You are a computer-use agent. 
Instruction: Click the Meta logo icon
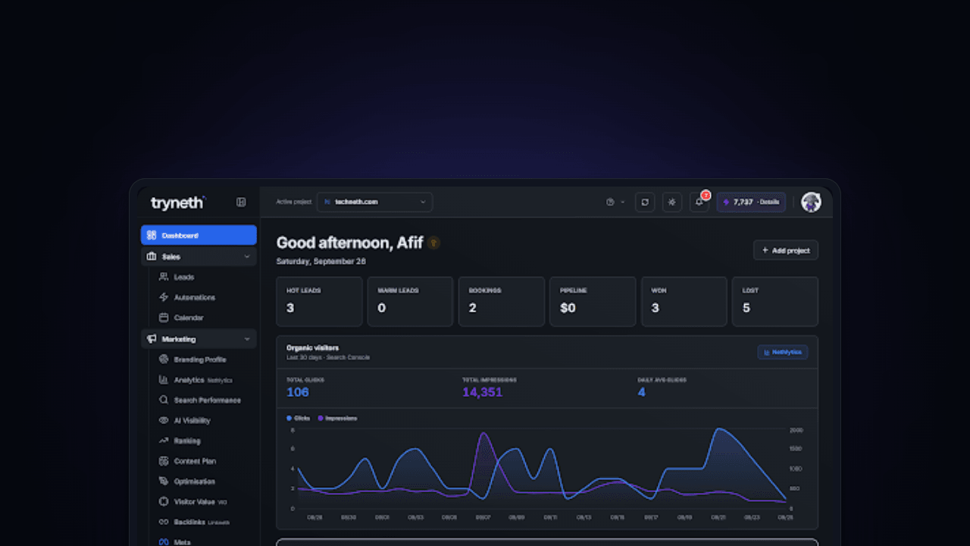pyautogui.click(x=164, y=541)
